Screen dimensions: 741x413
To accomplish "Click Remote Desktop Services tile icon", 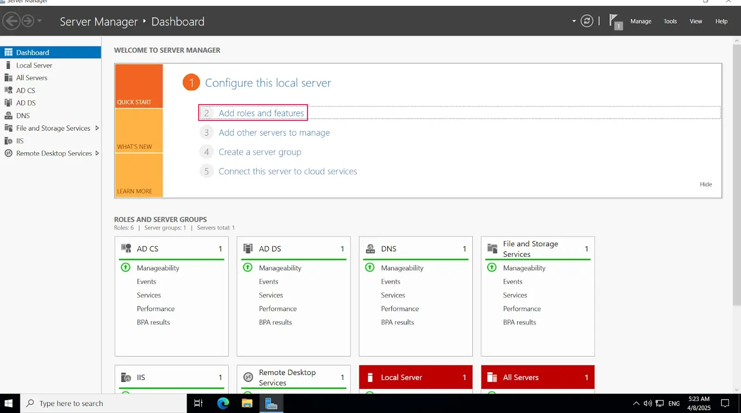I will point(248,377).
